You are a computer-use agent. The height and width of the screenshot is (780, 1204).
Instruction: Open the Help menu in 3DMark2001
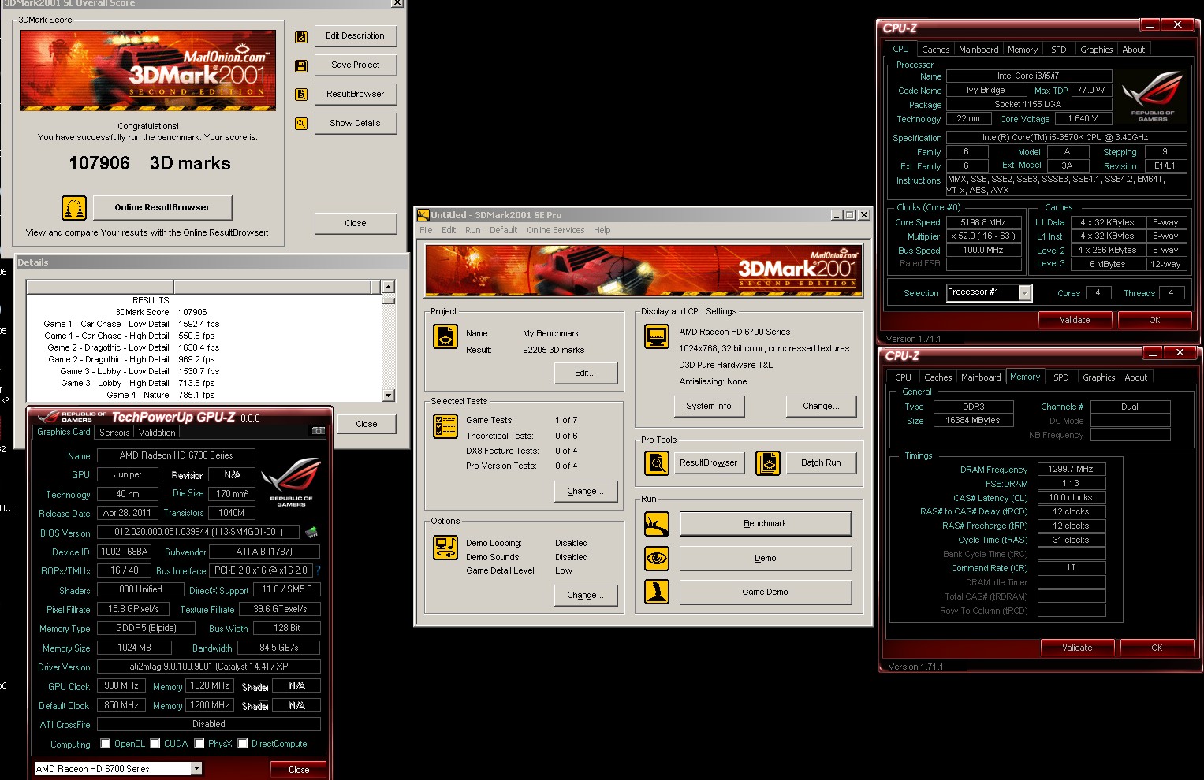coord(602,230)
